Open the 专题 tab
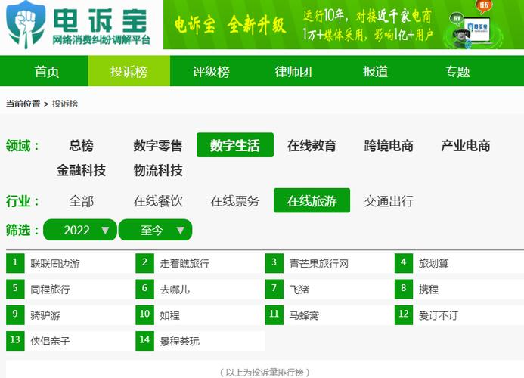Viewport: 524px width, 378px height. point(457,71)
